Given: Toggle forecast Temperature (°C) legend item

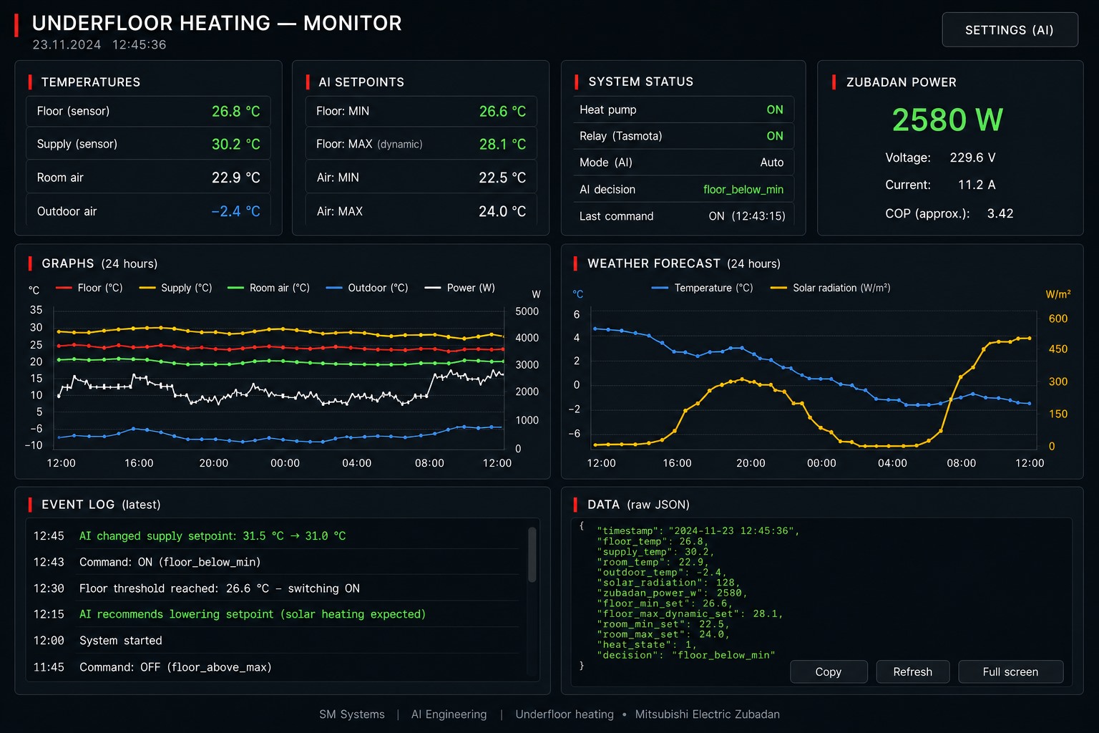Looking at the screenshot, I should (703, 288).
